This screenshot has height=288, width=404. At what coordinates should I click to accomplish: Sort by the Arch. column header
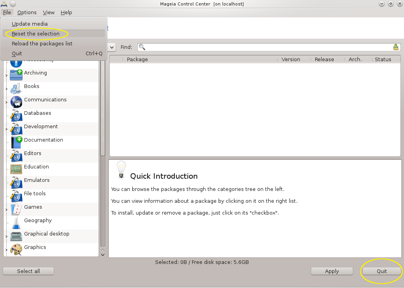tap(358, 59)
